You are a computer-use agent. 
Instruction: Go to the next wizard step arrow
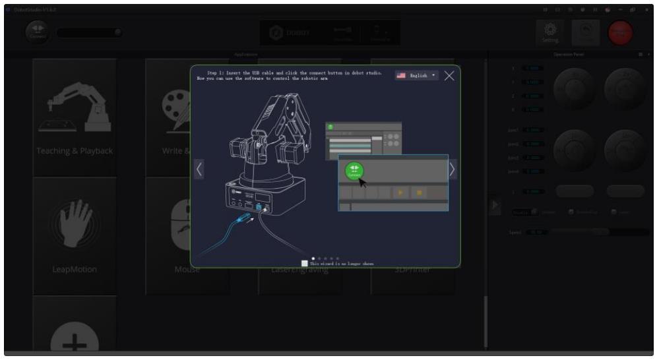coord(453,169)
